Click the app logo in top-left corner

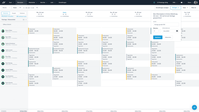3,2
